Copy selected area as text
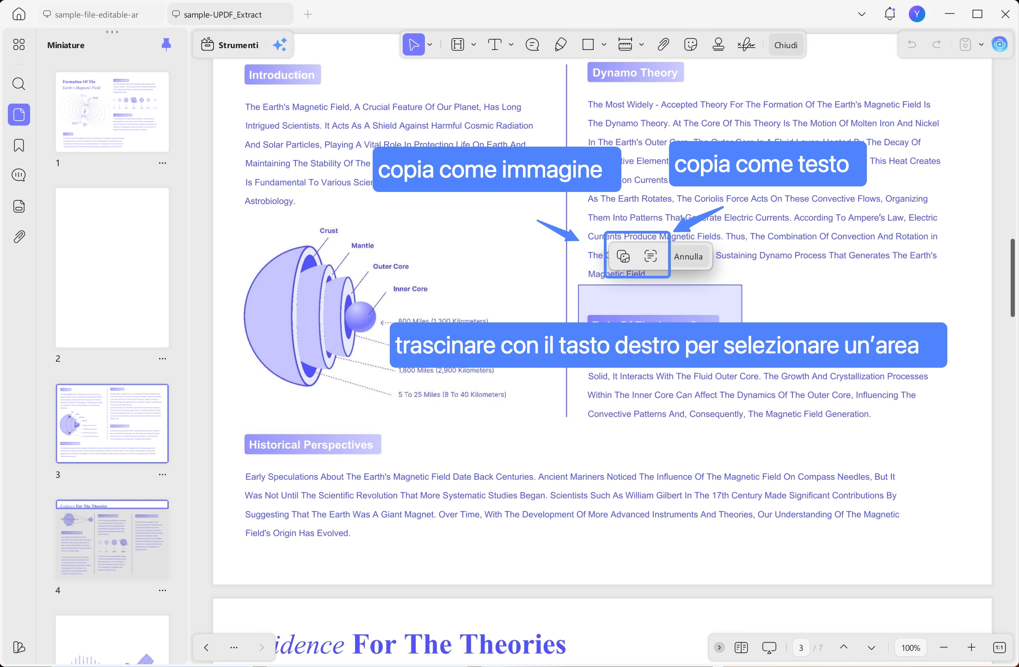 651,256
